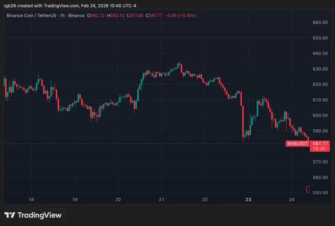Open the TradingView wordmark link
Viewport: 335px width, 226px height.
[x=40, y=215]
